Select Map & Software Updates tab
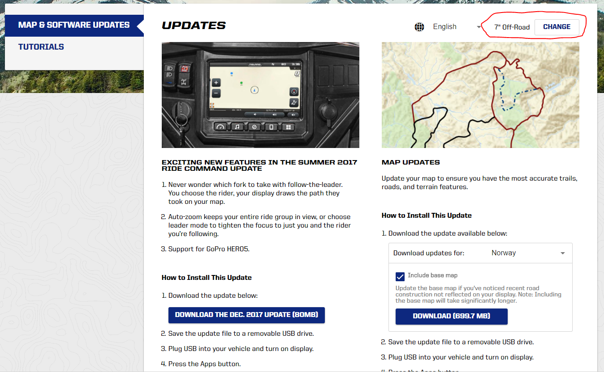This screenshot has width=604, height=372. 73,25
